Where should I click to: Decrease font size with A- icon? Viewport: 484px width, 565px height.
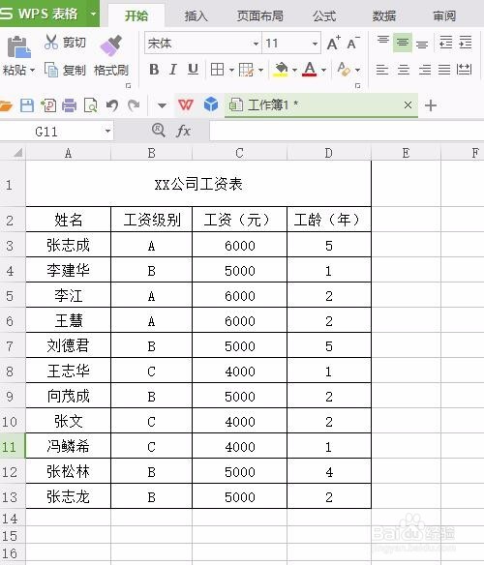tap(352, 43)
